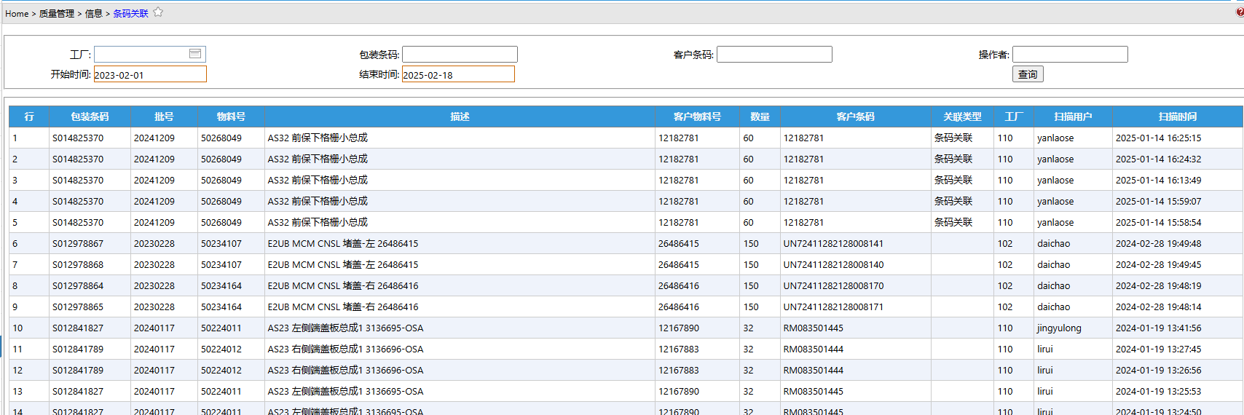
Task: Sort by 批号 column header
Action: point(164,116)
